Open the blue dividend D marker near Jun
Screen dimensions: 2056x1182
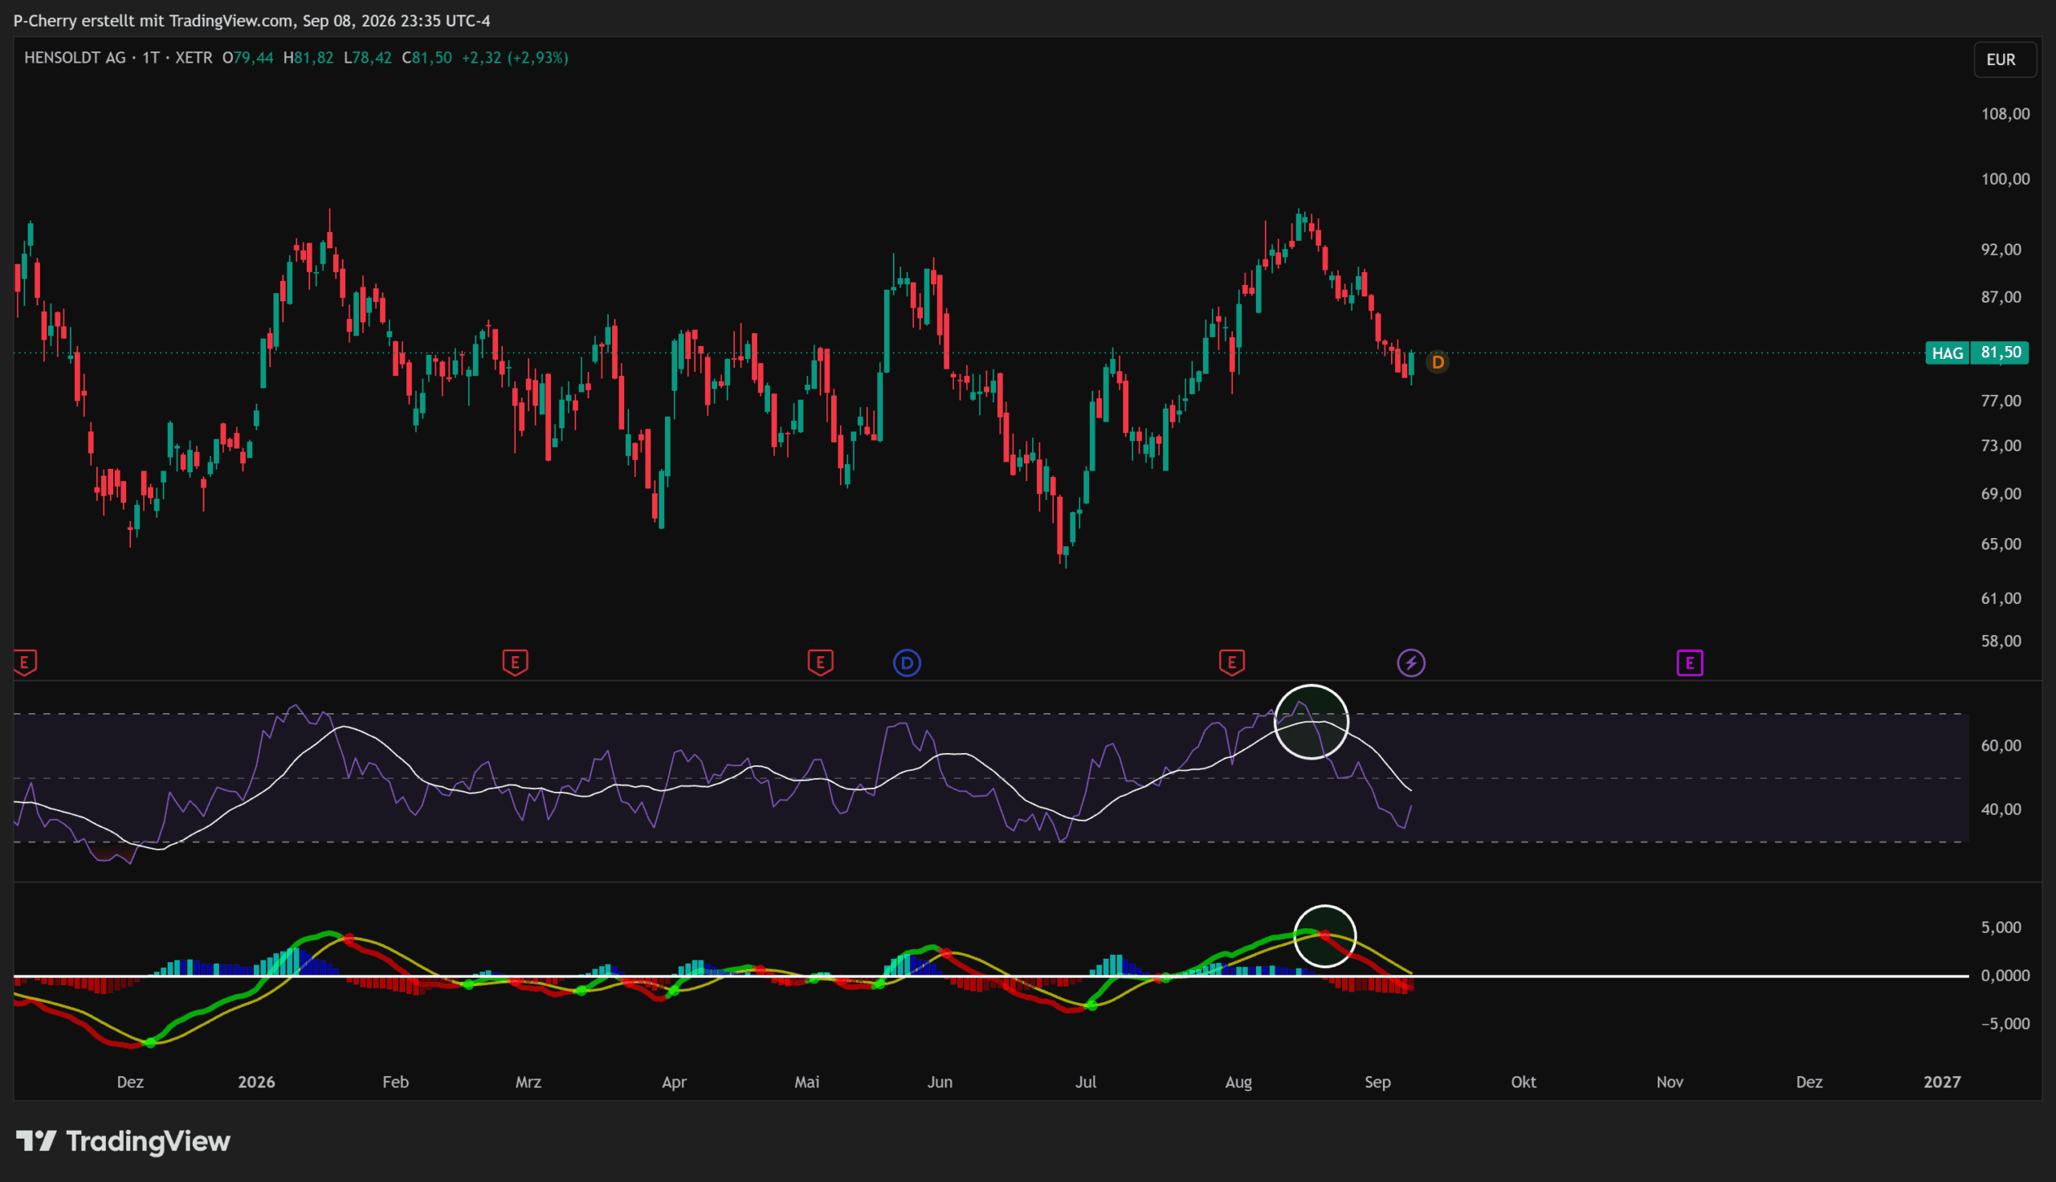point(907,663)
